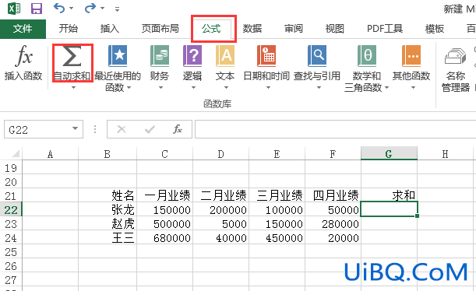The image size is (476, 291).
Task: Open the 文件 (File) tab
Action: 23,29
